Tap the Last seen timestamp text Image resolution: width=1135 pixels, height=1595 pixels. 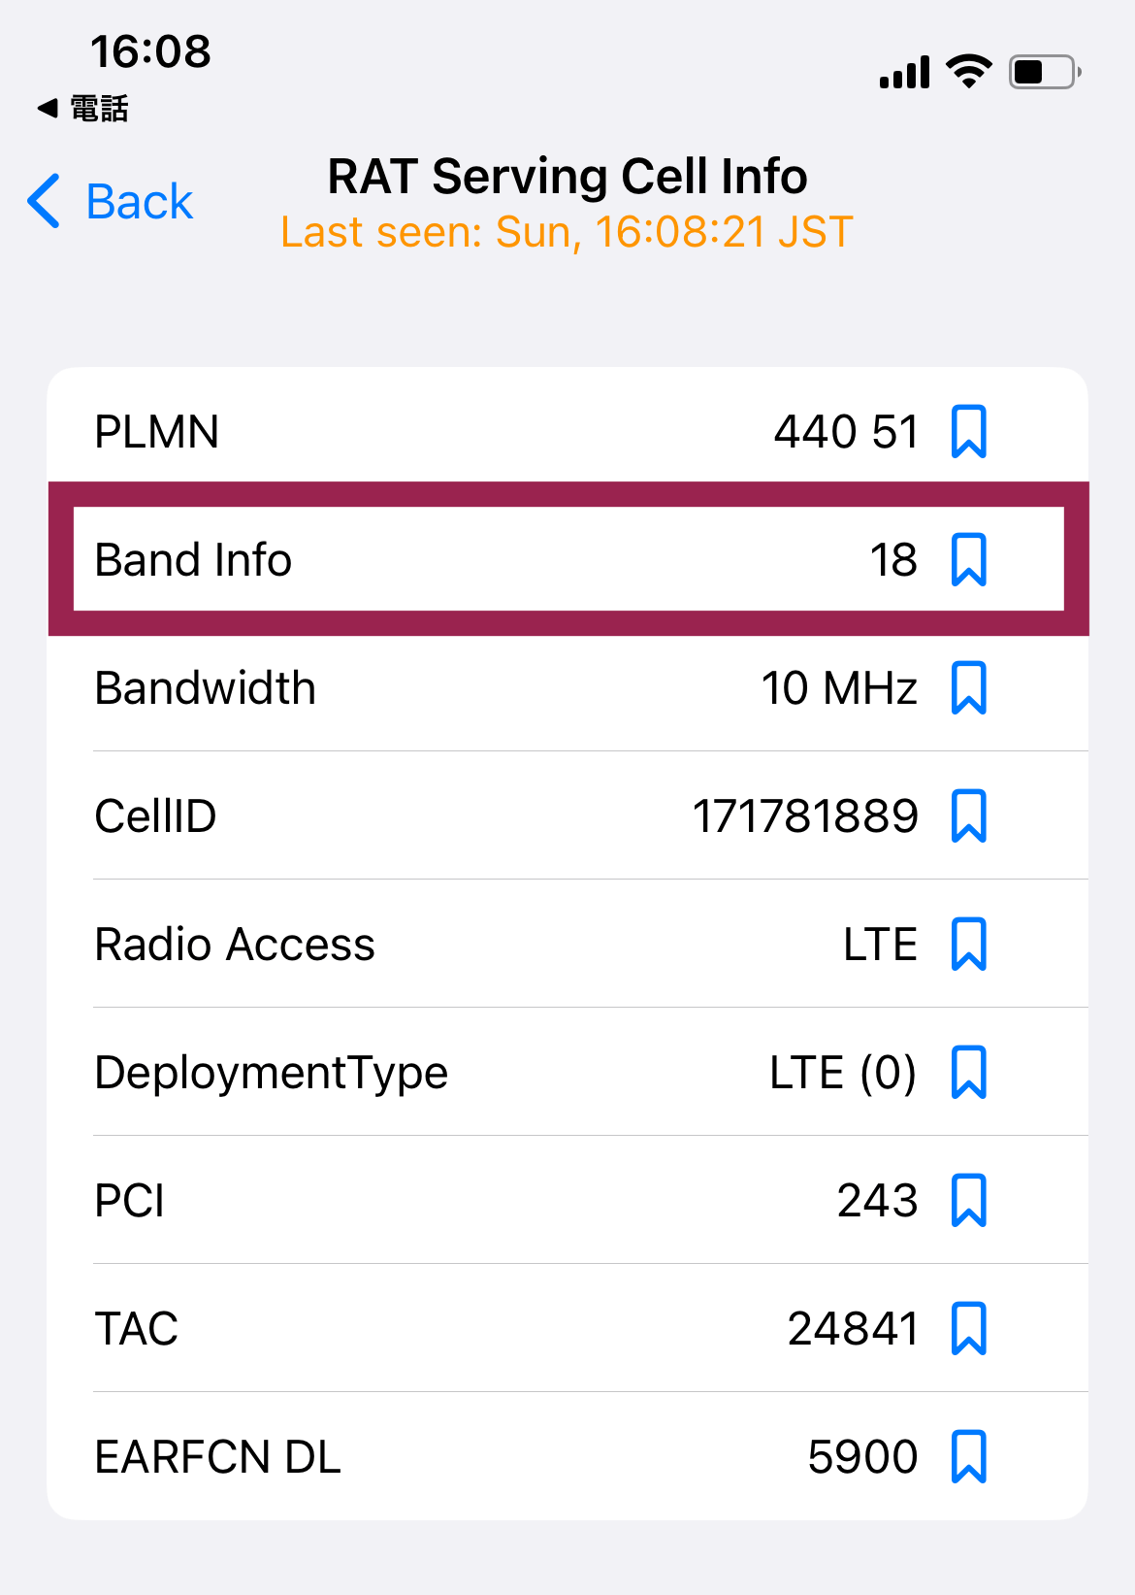click(x=567, y=233)
